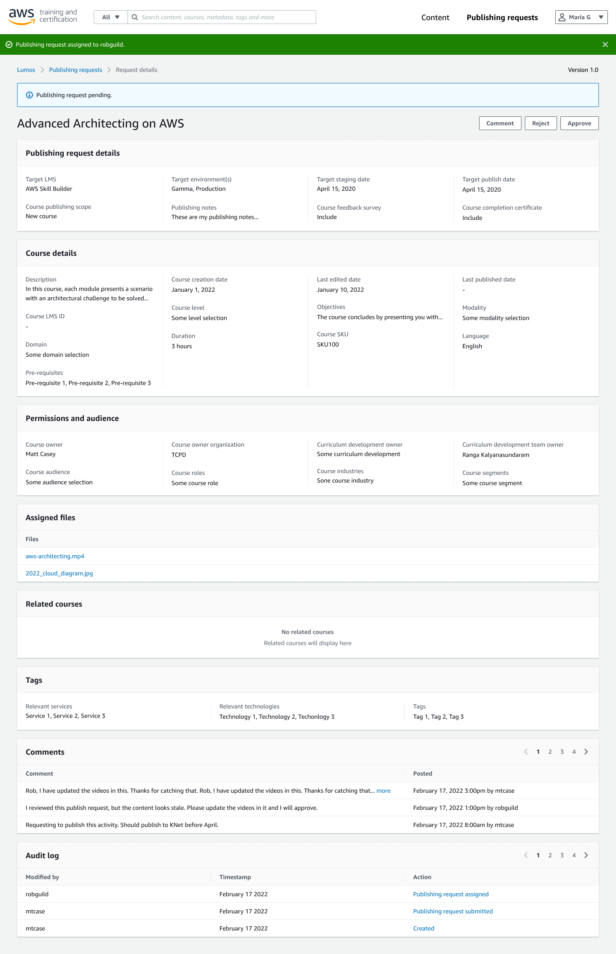Expand the truncated comment with more link

(383, 791)
